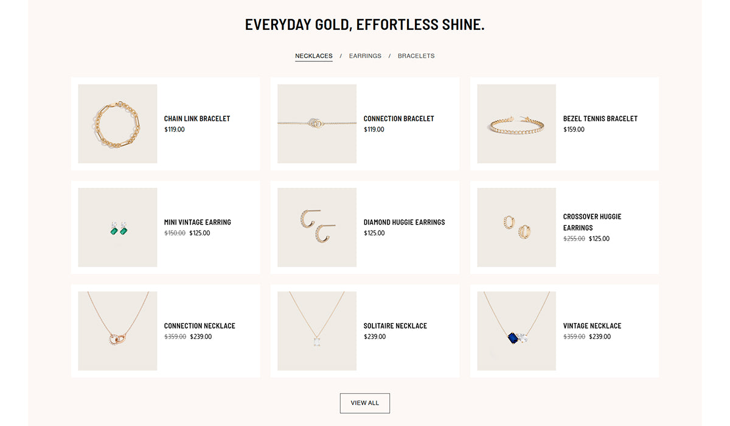Screen dimensions: 730x426
Task: Switch to the BRACELETS category tab
Action: click(416, 55)
